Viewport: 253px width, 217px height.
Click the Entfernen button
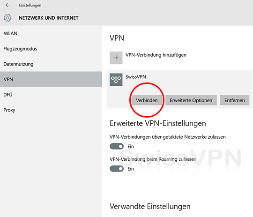[235, 100]
